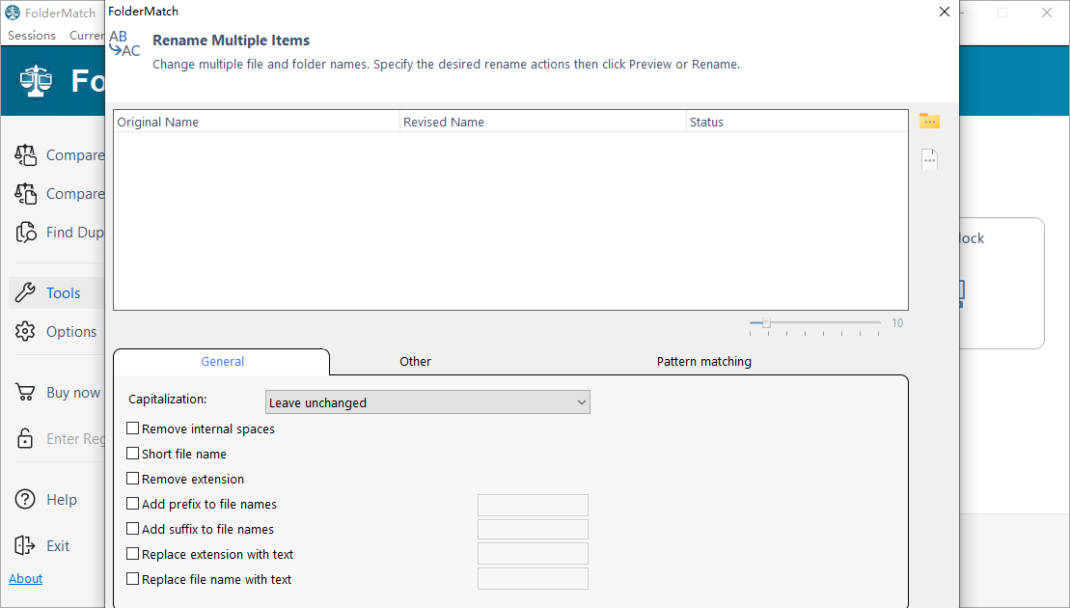Click the replace file name text field
The image size is (1070, 608).
click(533, 579)
